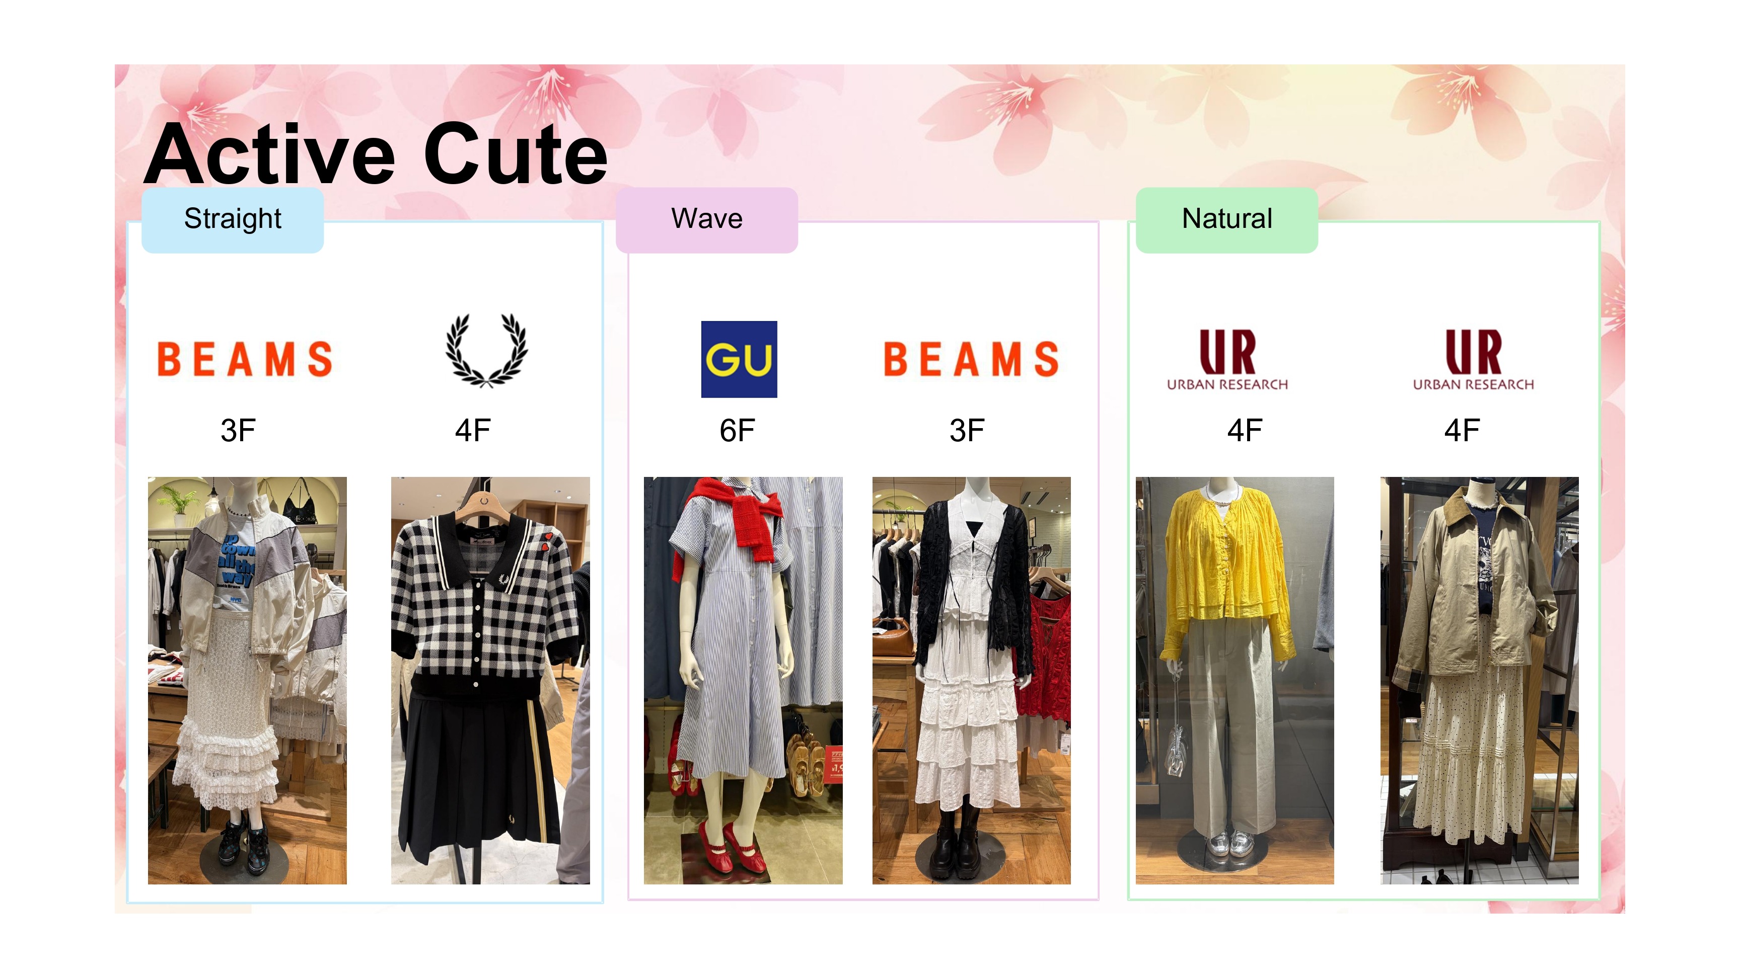Click the 3F label under Wave BEAMS
1740x978 pixels.
[x=967, y=430]
